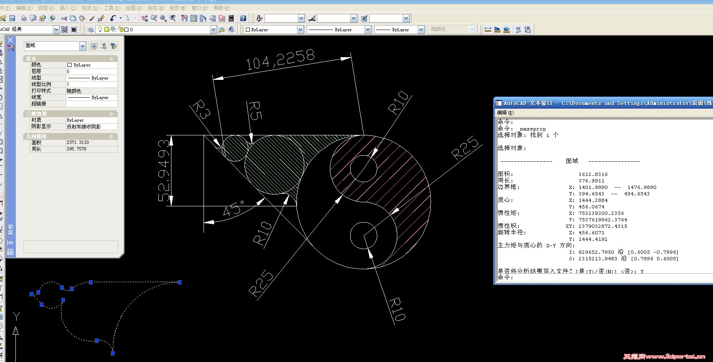Open the 工具(T) menu
The height and width of the screenshot is (362, 713).
point(112,8)
